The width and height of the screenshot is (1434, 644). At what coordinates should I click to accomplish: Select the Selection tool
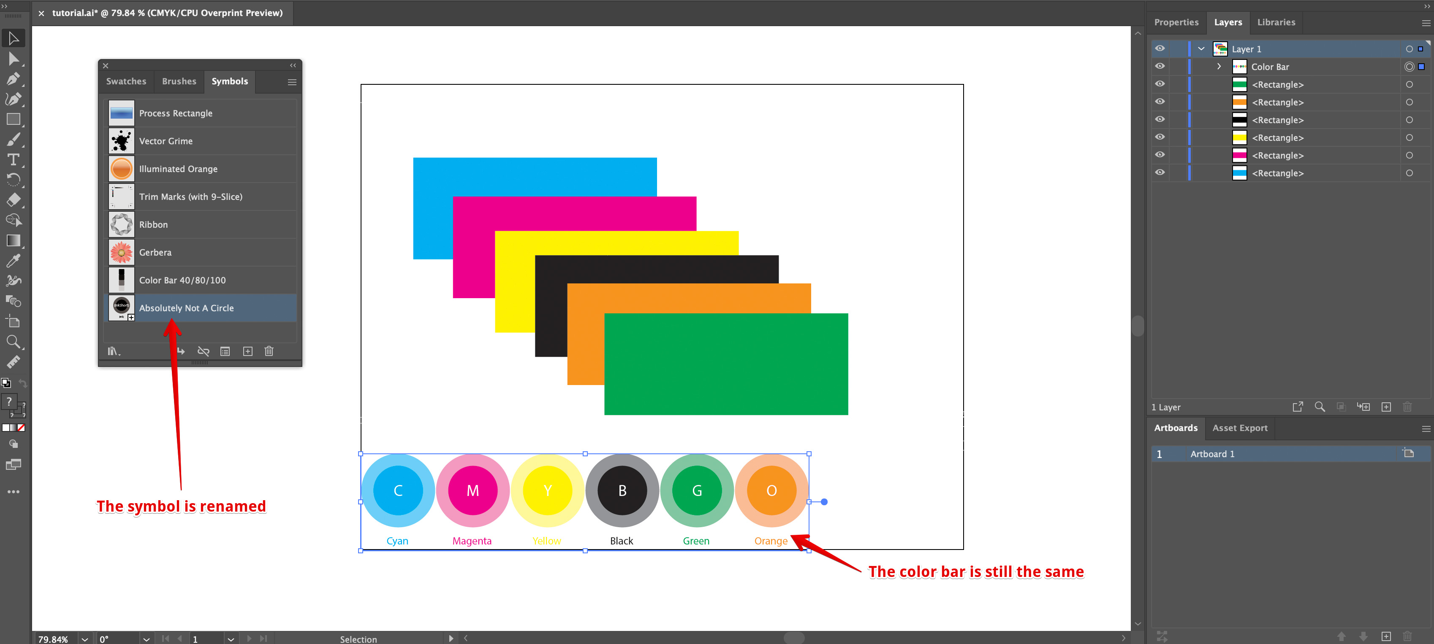click(14, 38)
